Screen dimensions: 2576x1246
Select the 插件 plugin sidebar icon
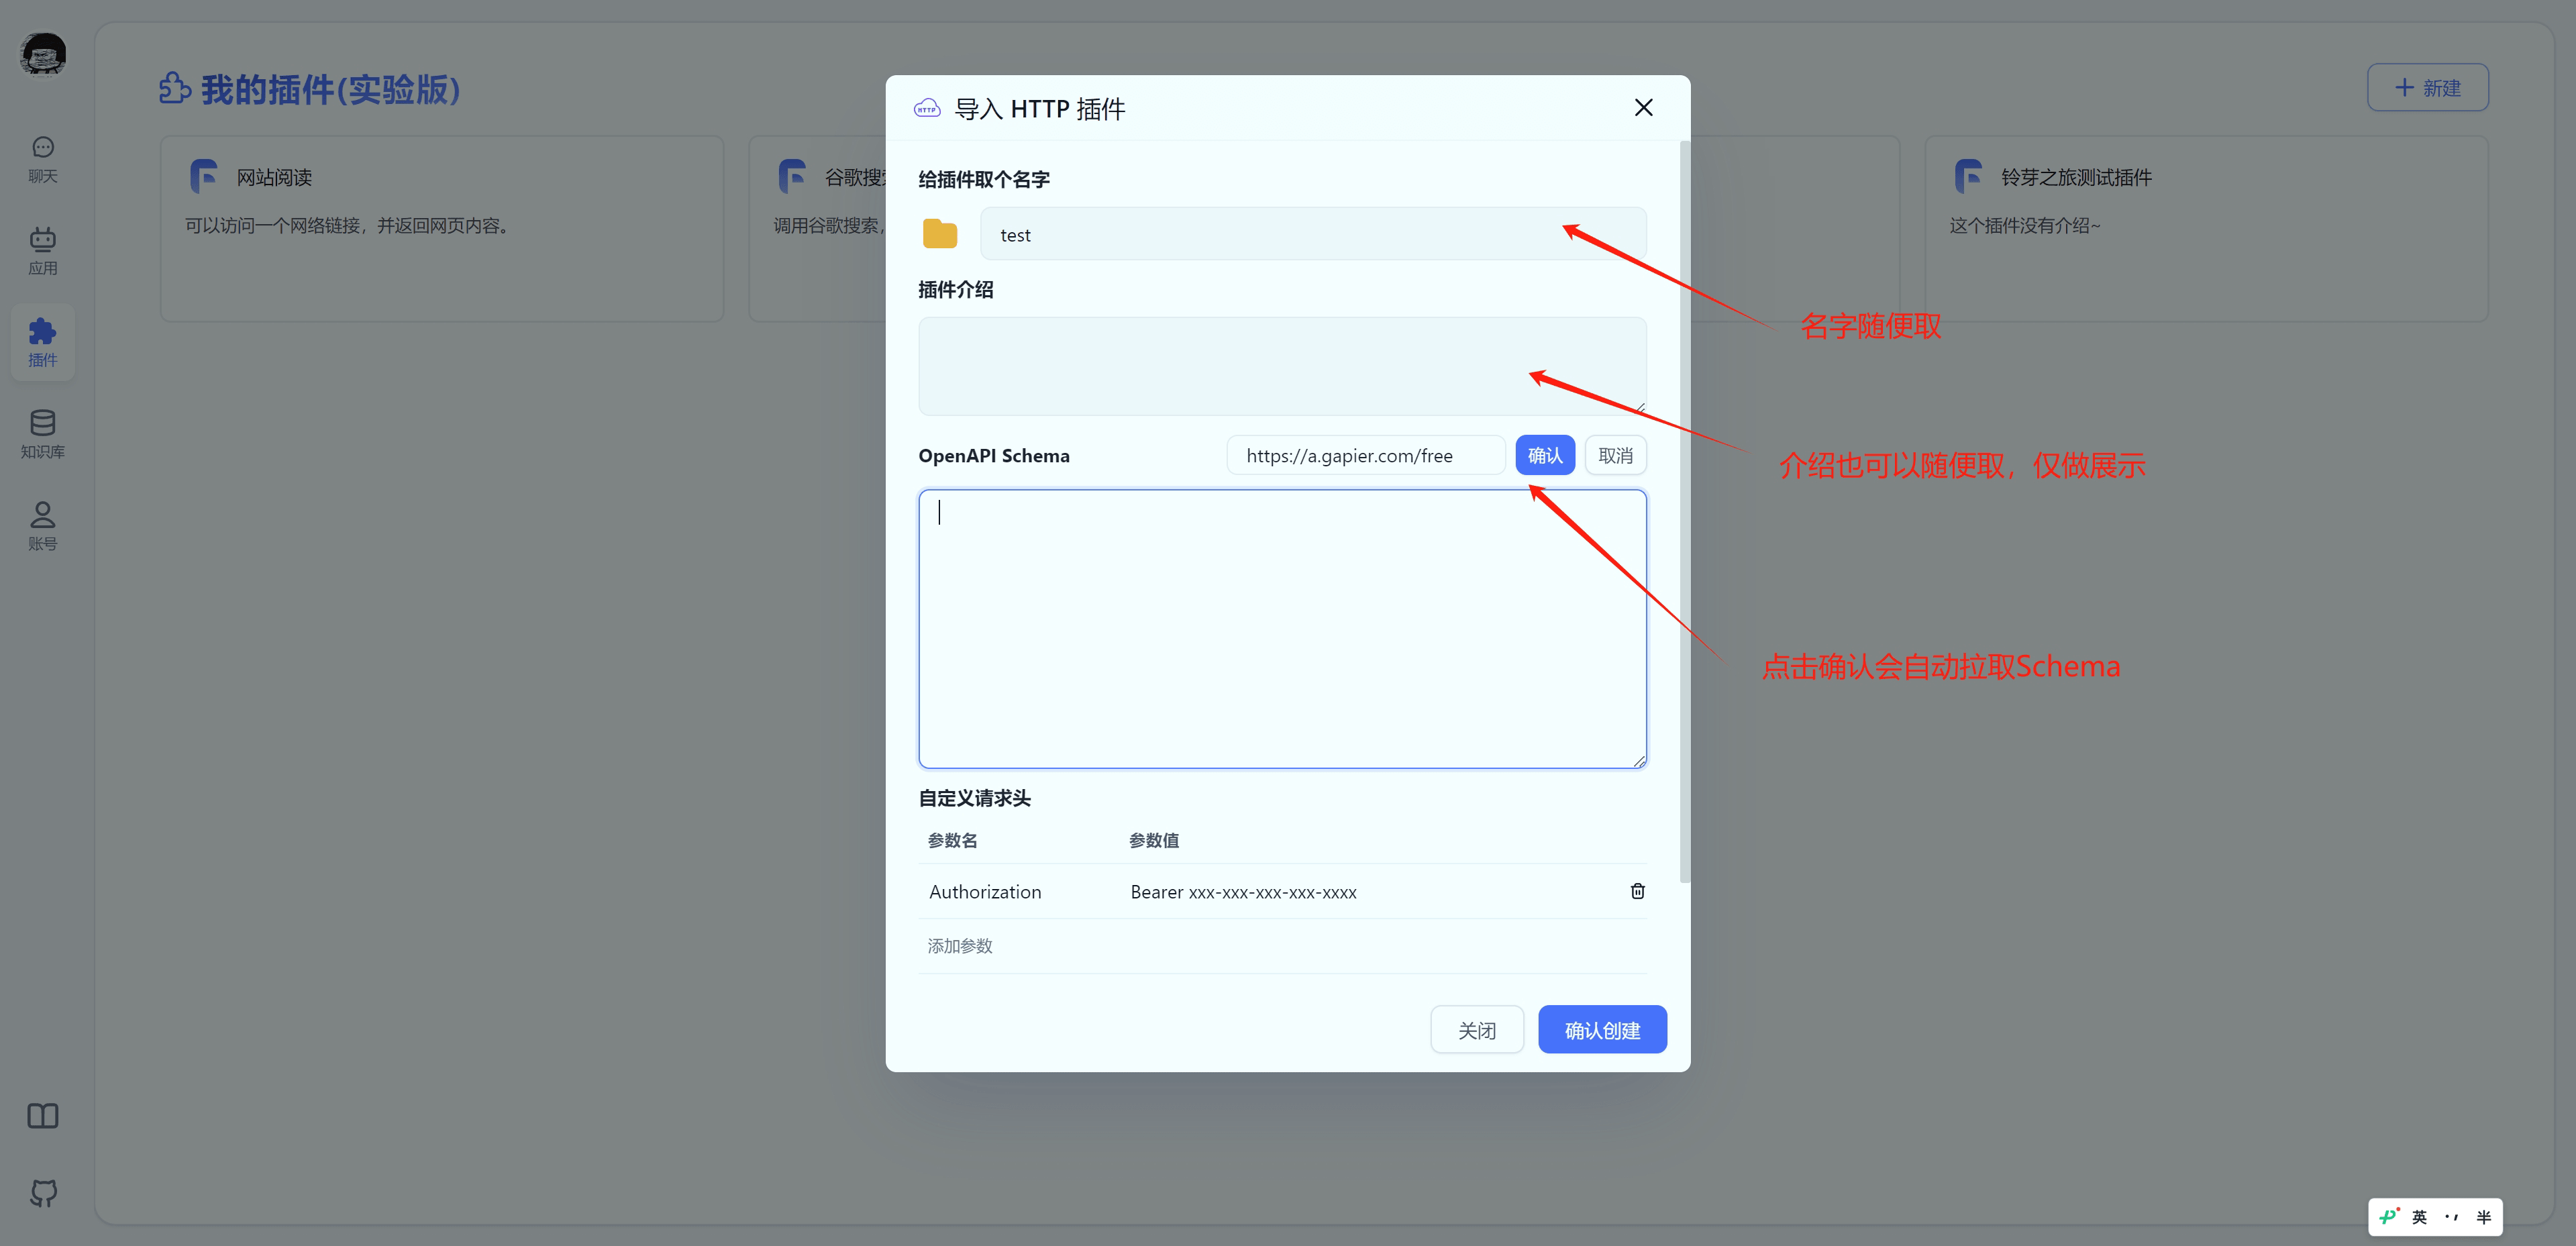42,342
